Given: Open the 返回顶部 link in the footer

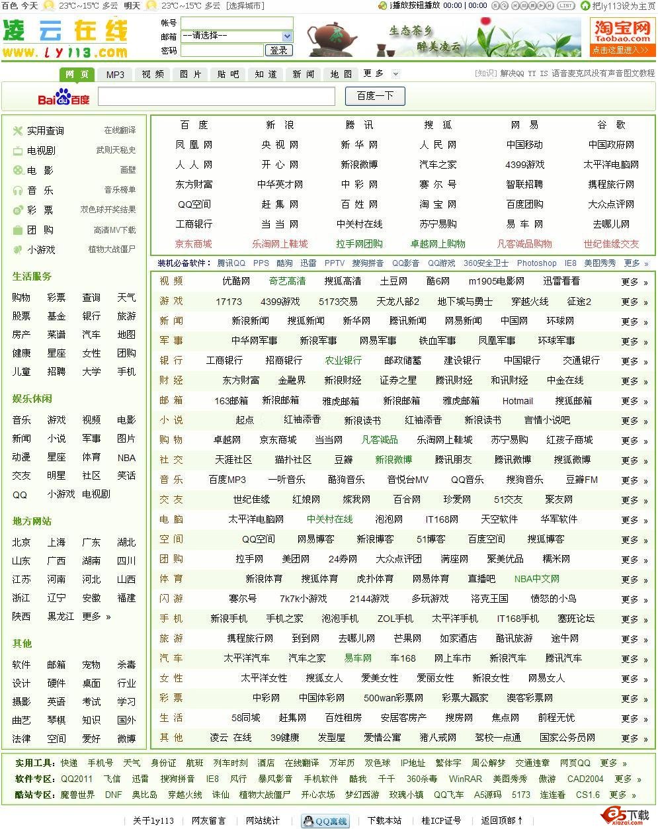Looking at the screenshot, I should point(502,820).
